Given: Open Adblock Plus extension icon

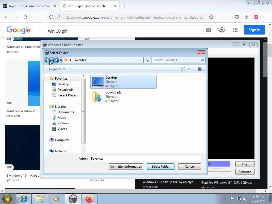Looking at the screenshot, I should point(256,17).
